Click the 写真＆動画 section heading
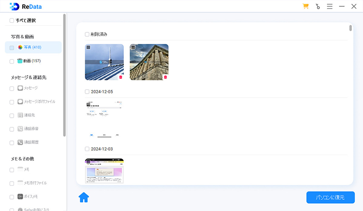This screenshot has height=211, width=363. pos(22,37)
